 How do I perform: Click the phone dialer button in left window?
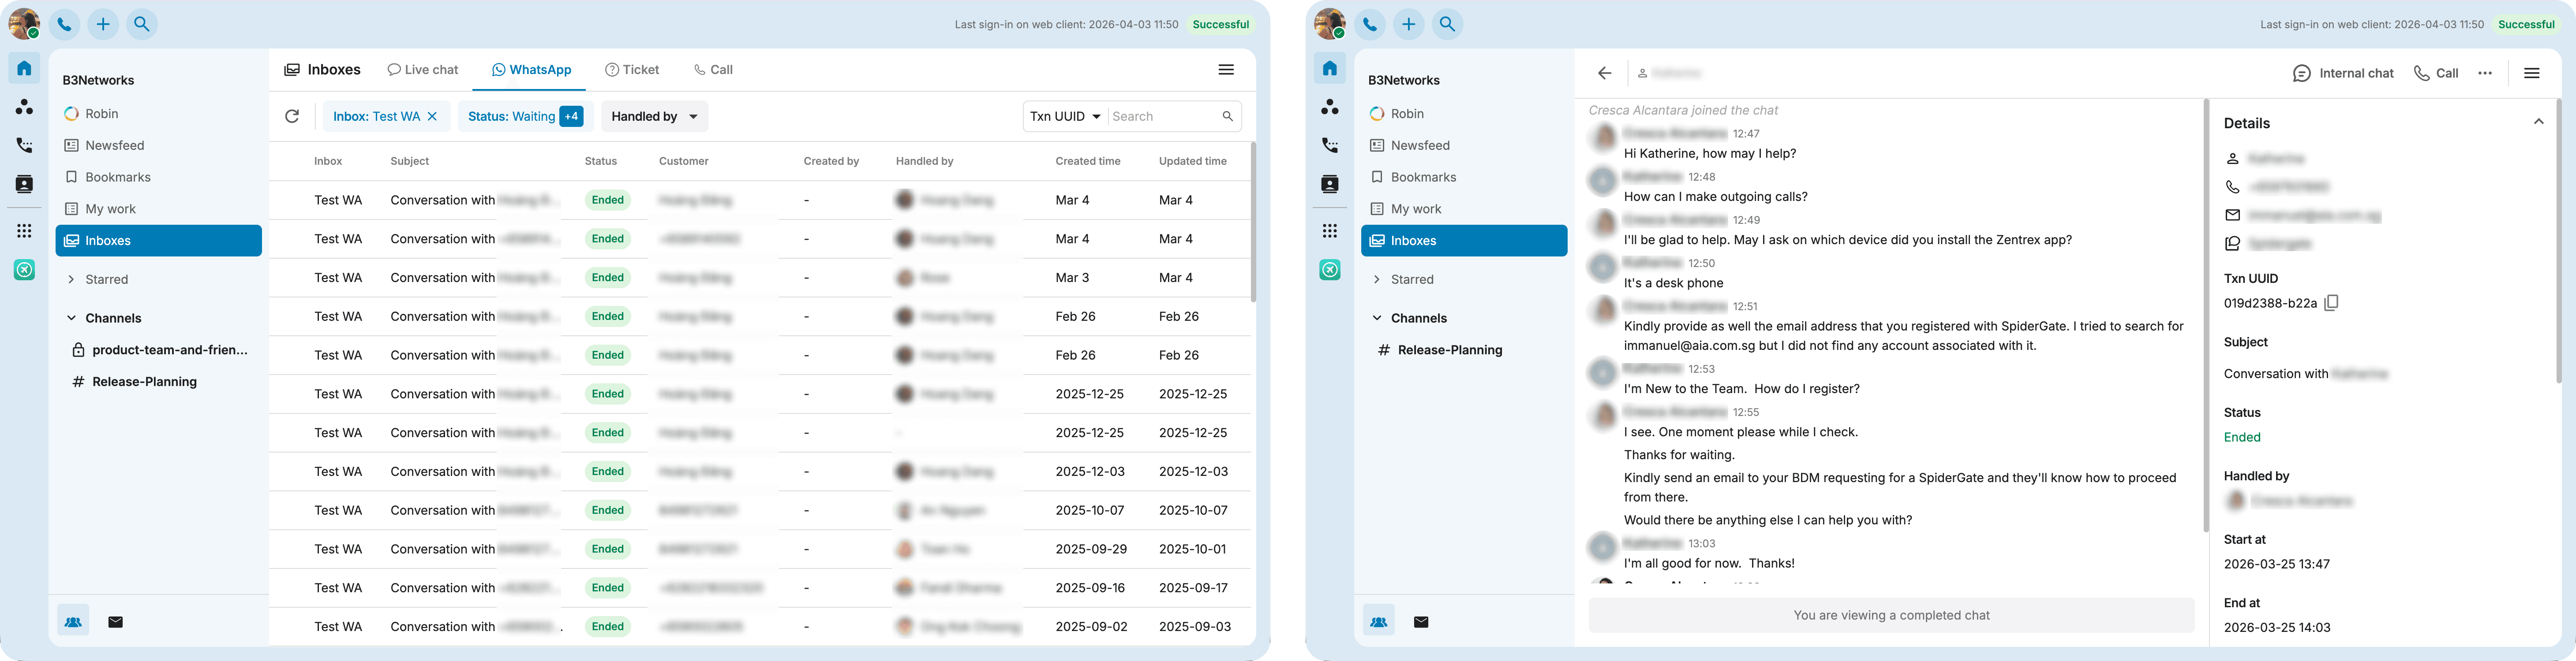[64, 24]
